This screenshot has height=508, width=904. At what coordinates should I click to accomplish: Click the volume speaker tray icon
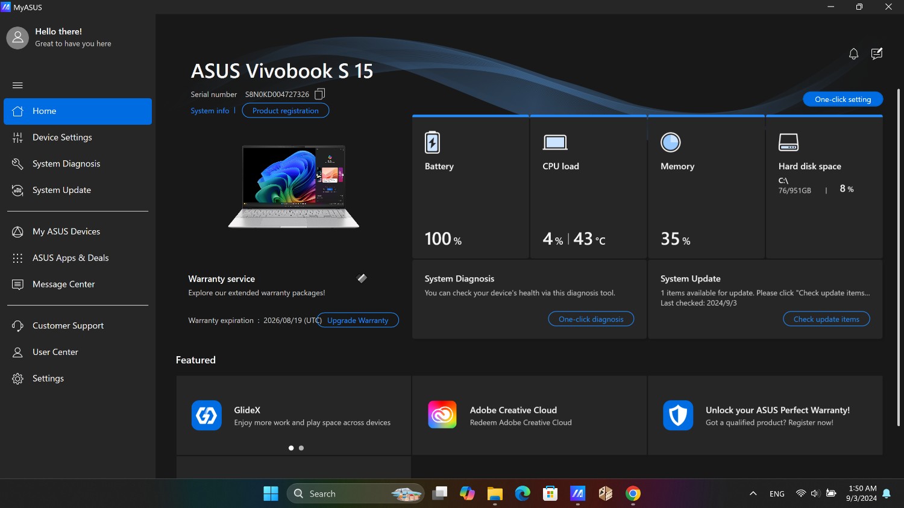click(x=815, y=493)
